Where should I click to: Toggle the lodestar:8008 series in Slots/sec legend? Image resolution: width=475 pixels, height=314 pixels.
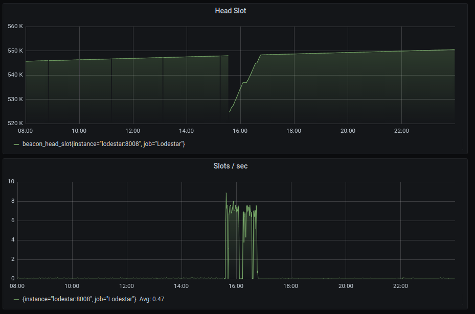point(79,299)
